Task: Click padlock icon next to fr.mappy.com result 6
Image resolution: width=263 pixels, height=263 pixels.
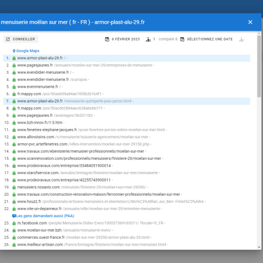Action: click(14, 94)
